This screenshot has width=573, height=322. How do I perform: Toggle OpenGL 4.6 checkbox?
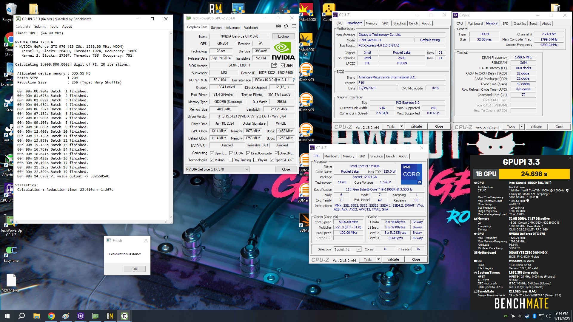pos(272,160)
